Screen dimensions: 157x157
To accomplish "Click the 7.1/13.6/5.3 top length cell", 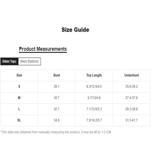I will [94, 109].
